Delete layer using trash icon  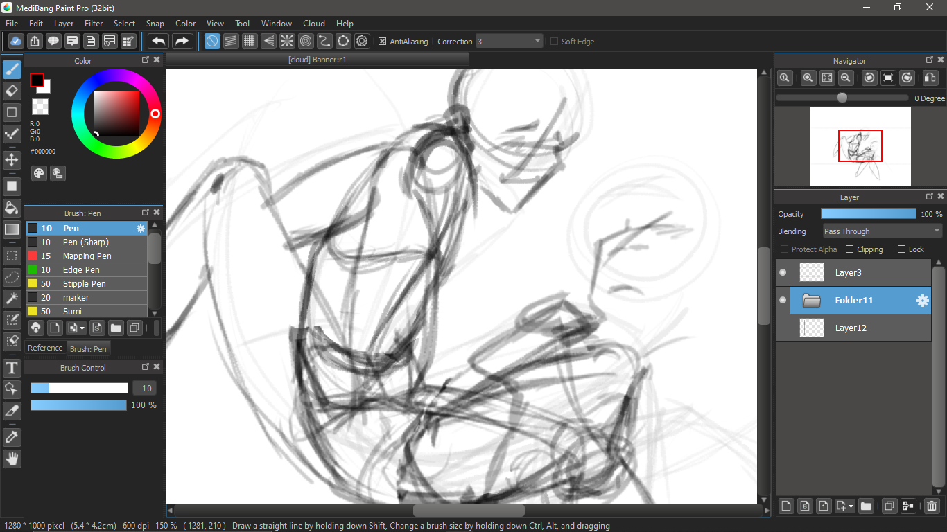point(932,506)
